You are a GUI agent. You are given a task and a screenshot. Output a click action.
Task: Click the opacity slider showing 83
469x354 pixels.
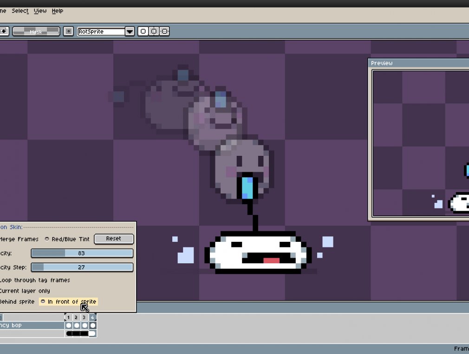(82, 253)
